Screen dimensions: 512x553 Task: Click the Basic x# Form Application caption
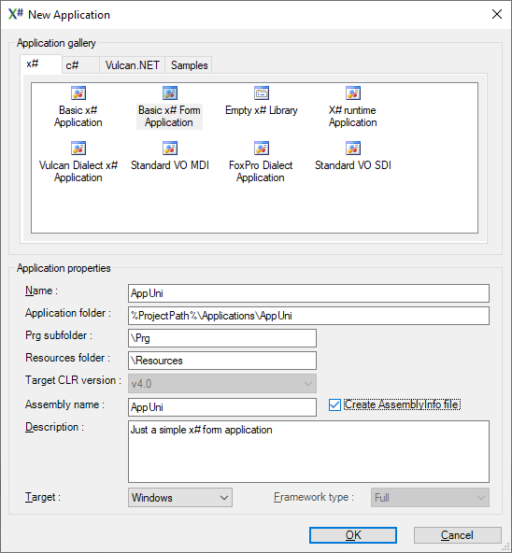(169, 117)
